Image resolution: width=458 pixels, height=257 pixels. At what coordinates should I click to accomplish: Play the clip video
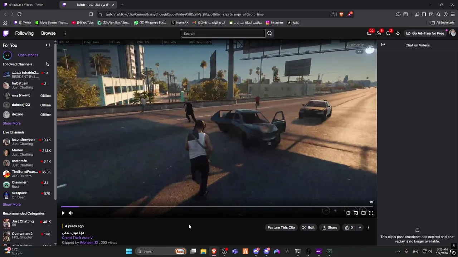pos(63,213)
